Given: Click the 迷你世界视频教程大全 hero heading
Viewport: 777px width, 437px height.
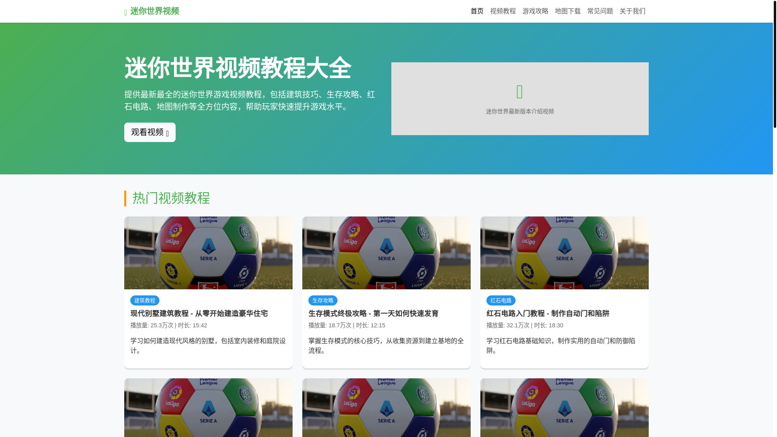Looking at the screenshot, I should (x=238, y=68).
